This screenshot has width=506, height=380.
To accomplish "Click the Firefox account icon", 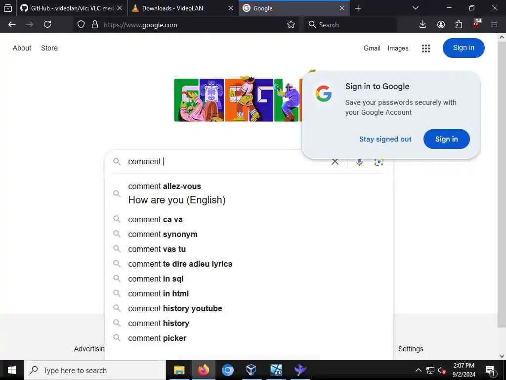I will click(x=441, y=25).
